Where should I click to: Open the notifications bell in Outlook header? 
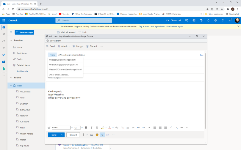(x=208, y=20)
